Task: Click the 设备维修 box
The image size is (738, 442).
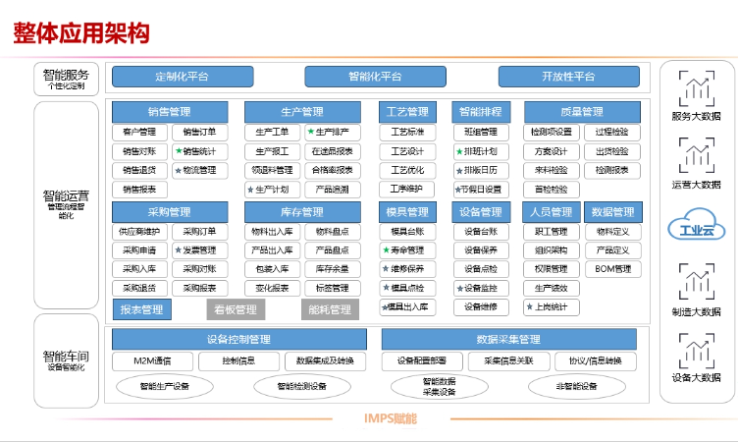Action: tap(481, 306)
